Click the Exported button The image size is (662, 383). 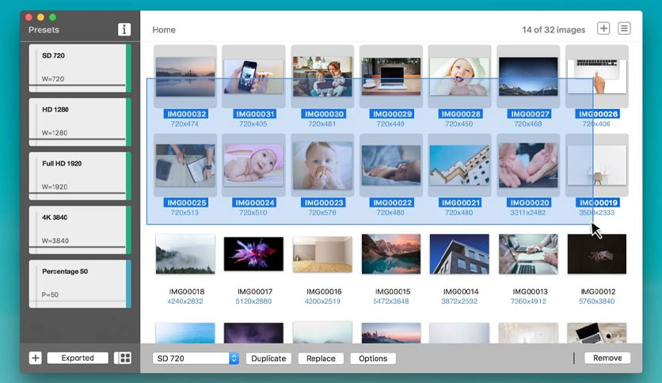[x=78, y=358]
